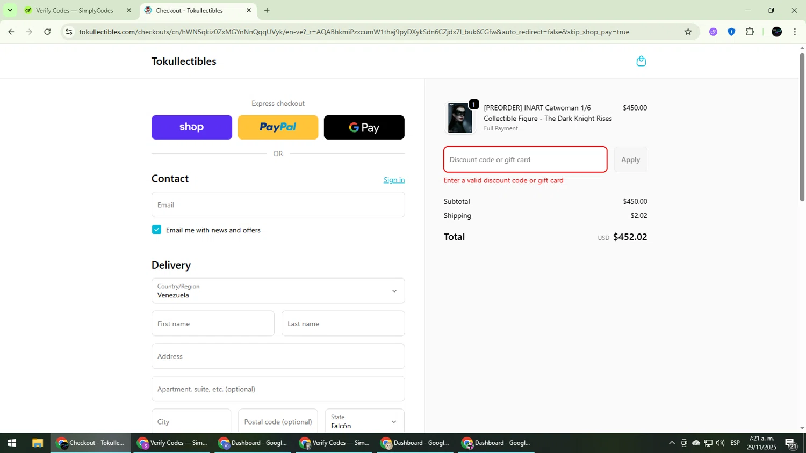
Task: Open the Chrome three-dot menu
Action: point(795,32)
